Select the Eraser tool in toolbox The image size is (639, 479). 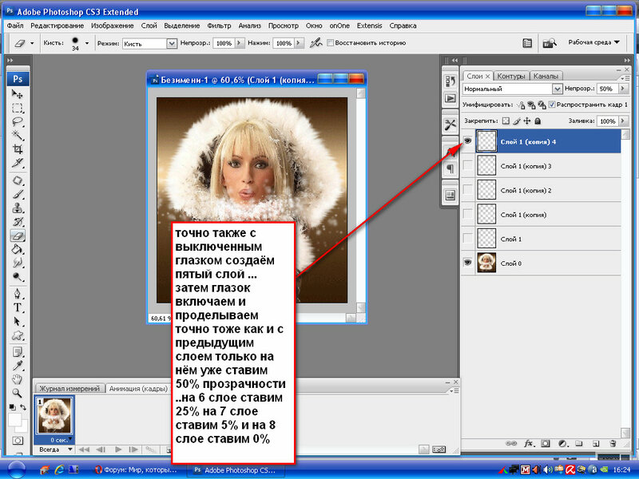[x=17, y=236]
